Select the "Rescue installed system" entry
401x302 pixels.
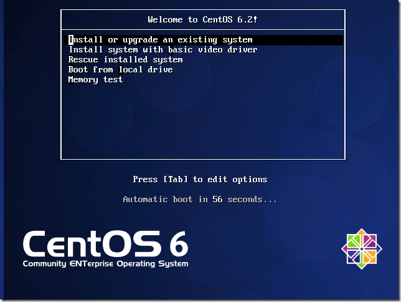[126, 59]
